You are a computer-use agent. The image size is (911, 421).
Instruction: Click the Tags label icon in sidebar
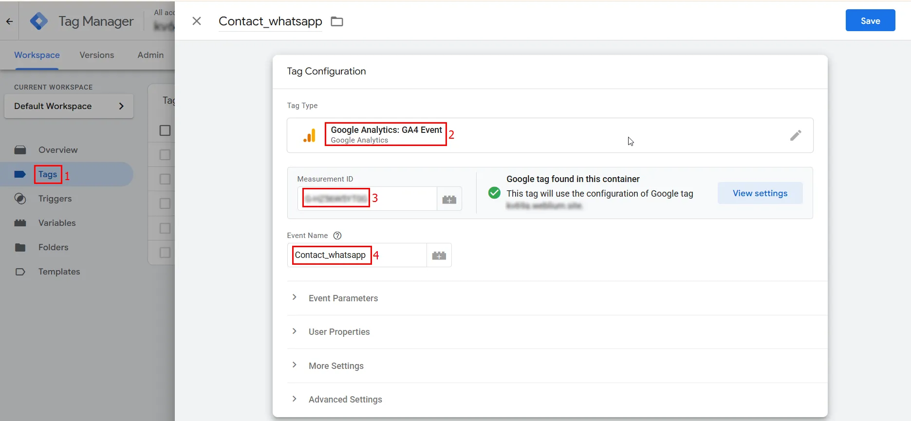(x=20, y=174)
